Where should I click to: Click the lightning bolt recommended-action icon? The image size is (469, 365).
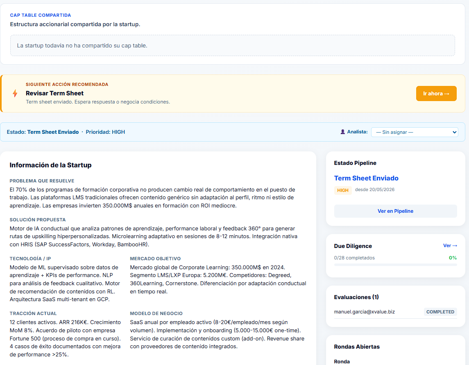pos(15,93)
